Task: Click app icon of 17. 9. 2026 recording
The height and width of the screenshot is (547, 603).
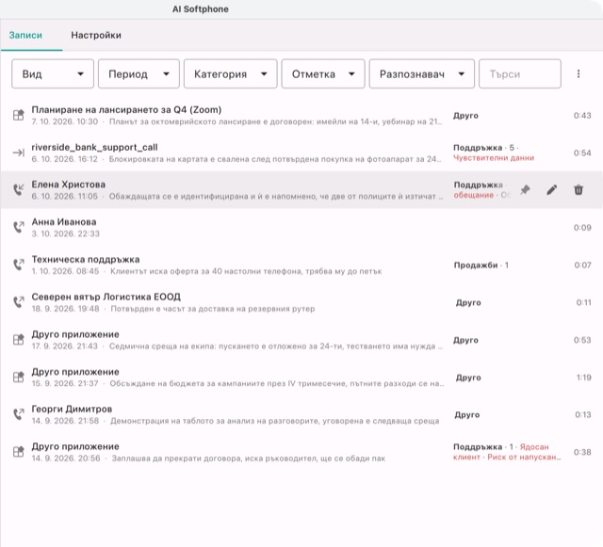Action: 19,340
